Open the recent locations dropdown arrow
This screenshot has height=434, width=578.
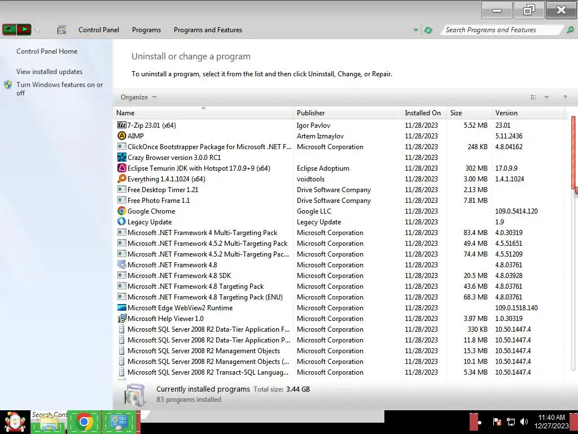pyautogui.click(x=37, y=31)
